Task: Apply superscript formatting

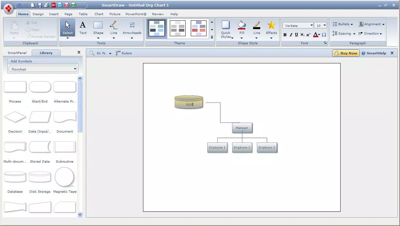Action: point(308,35)
